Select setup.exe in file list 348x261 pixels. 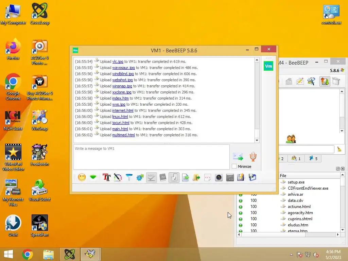click(x=296, y=182)
